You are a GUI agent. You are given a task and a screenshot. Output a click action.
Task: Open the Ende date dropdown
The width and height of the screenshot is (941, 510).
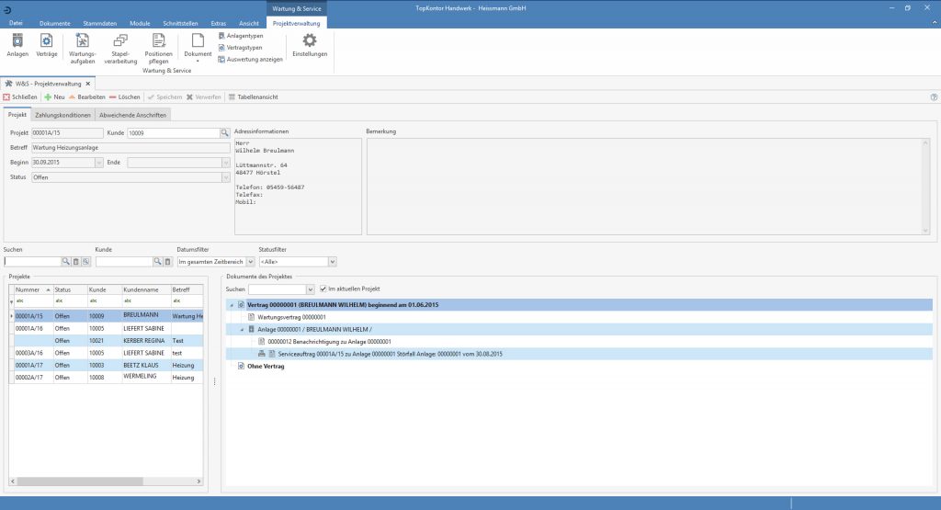[226, 163]
